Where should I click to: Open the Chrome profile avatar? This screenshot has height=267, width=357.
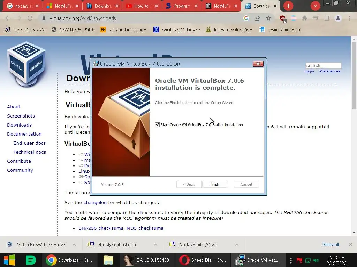click(338, 18)
